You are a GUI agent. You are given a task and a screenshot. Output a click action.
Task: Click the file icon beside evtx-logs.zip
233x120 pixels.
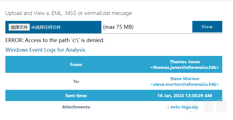(168, 107)
